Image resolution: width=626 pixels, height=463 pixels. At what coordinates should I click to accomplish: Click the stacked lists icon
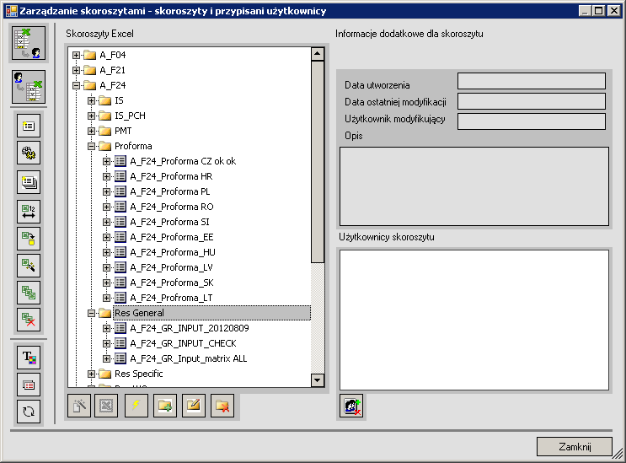(29, 182)
